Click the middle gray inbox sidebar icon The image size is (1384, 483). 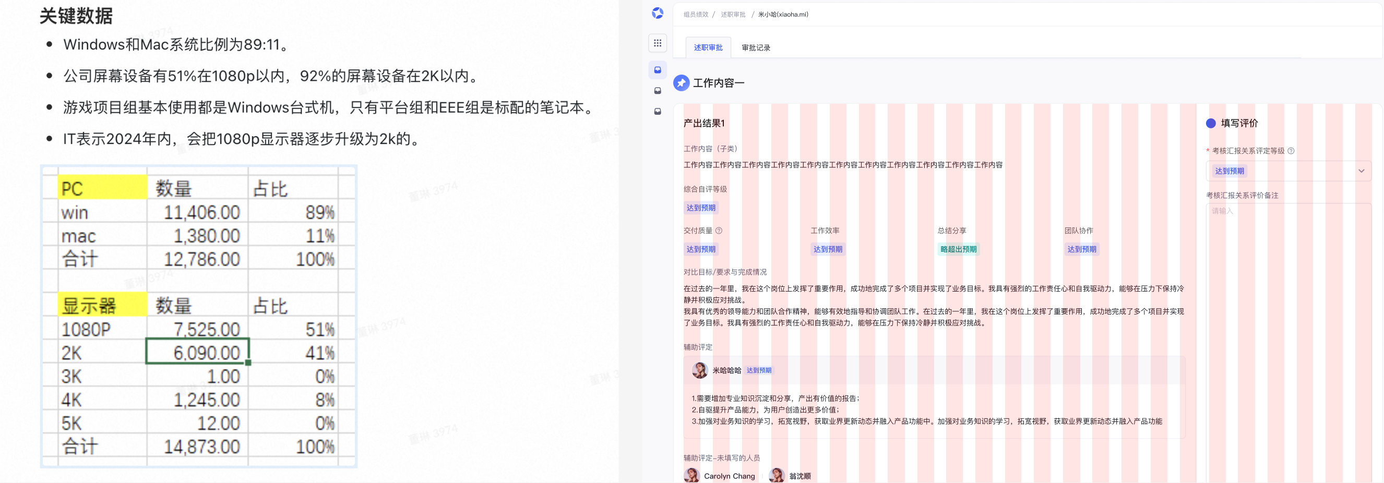(657, 91)
